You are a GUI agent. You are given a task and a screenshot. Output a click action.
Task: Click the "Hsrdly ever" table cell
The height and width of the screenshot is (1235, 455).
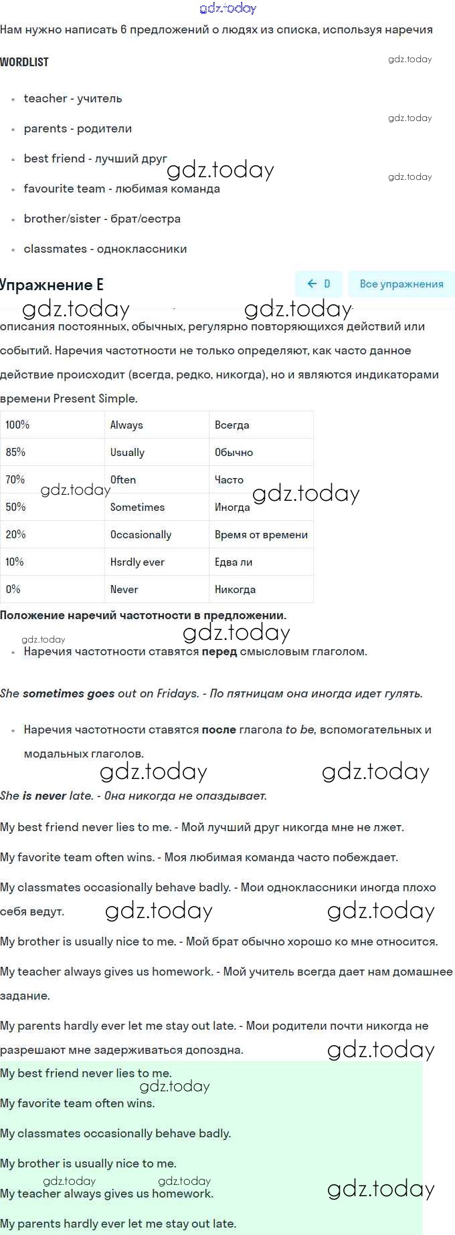coord(137,562)
